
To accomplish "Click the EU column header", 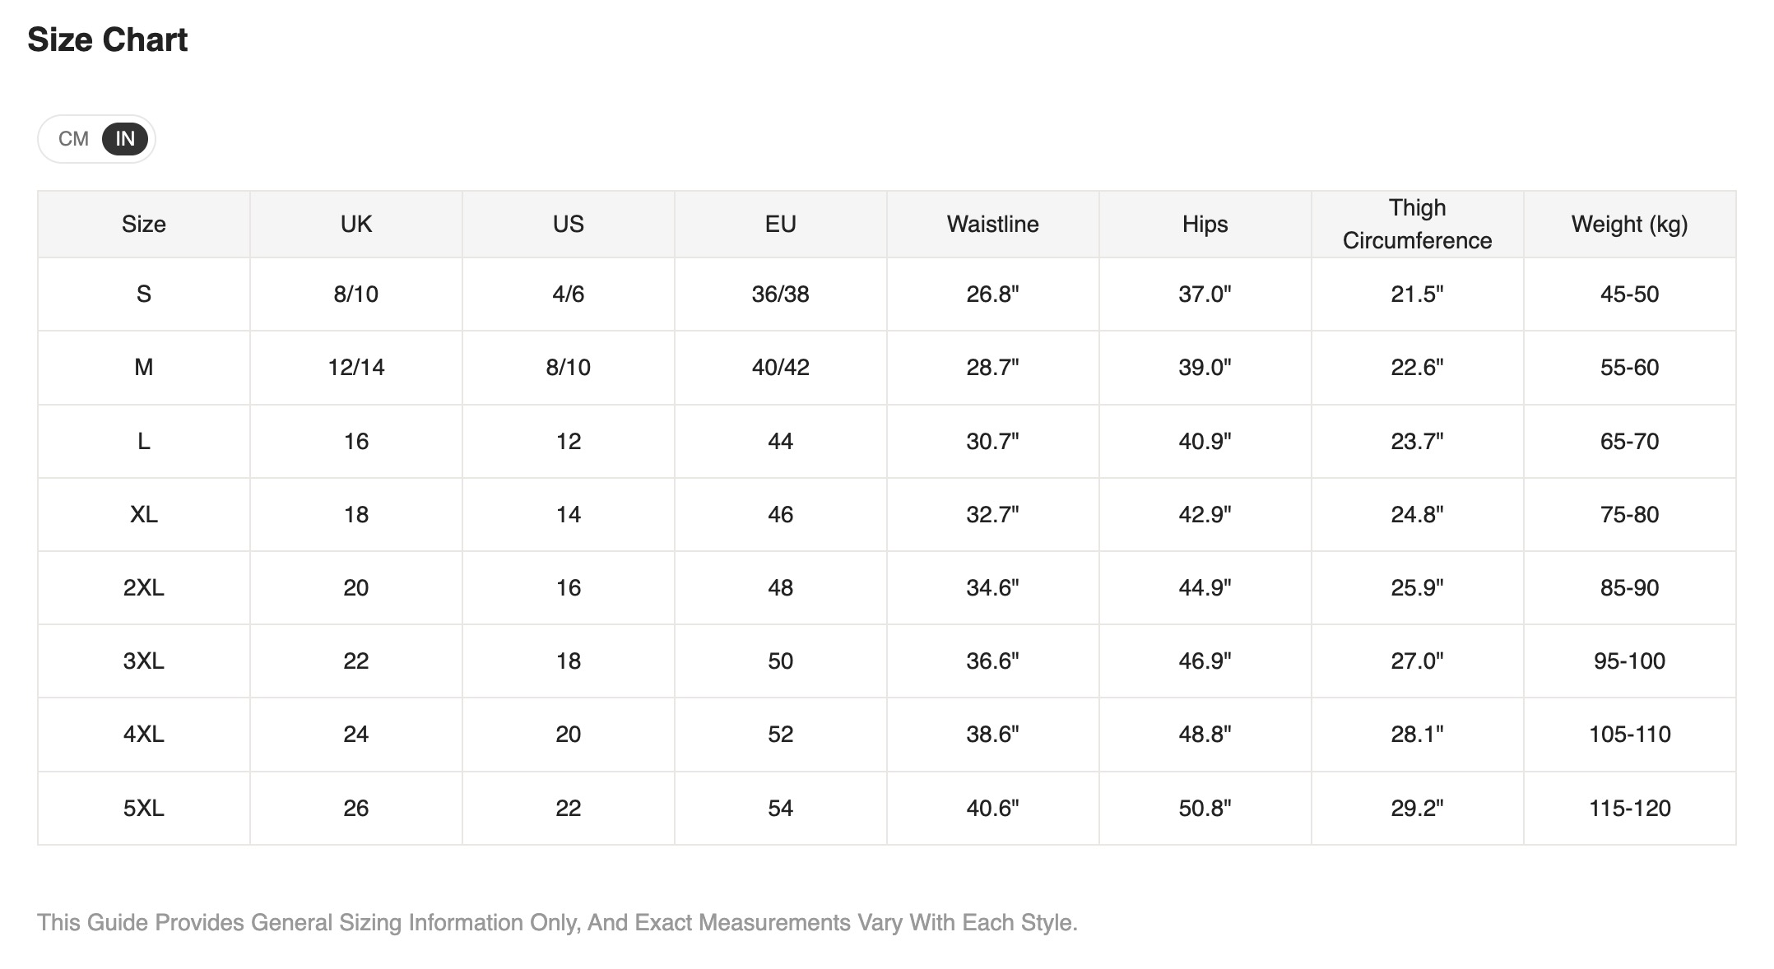I will tap(781, 225).
